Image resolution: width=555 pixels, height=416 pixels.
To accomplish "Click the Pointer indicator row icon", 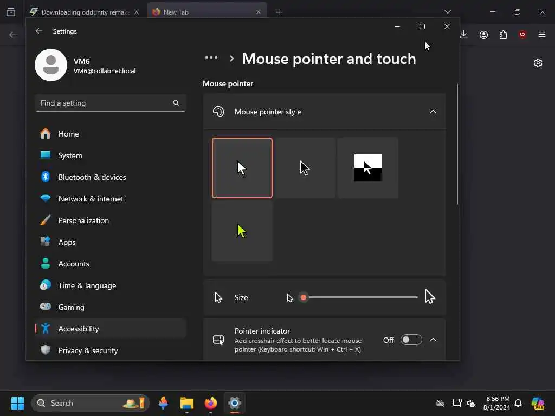I will [218, 340].
